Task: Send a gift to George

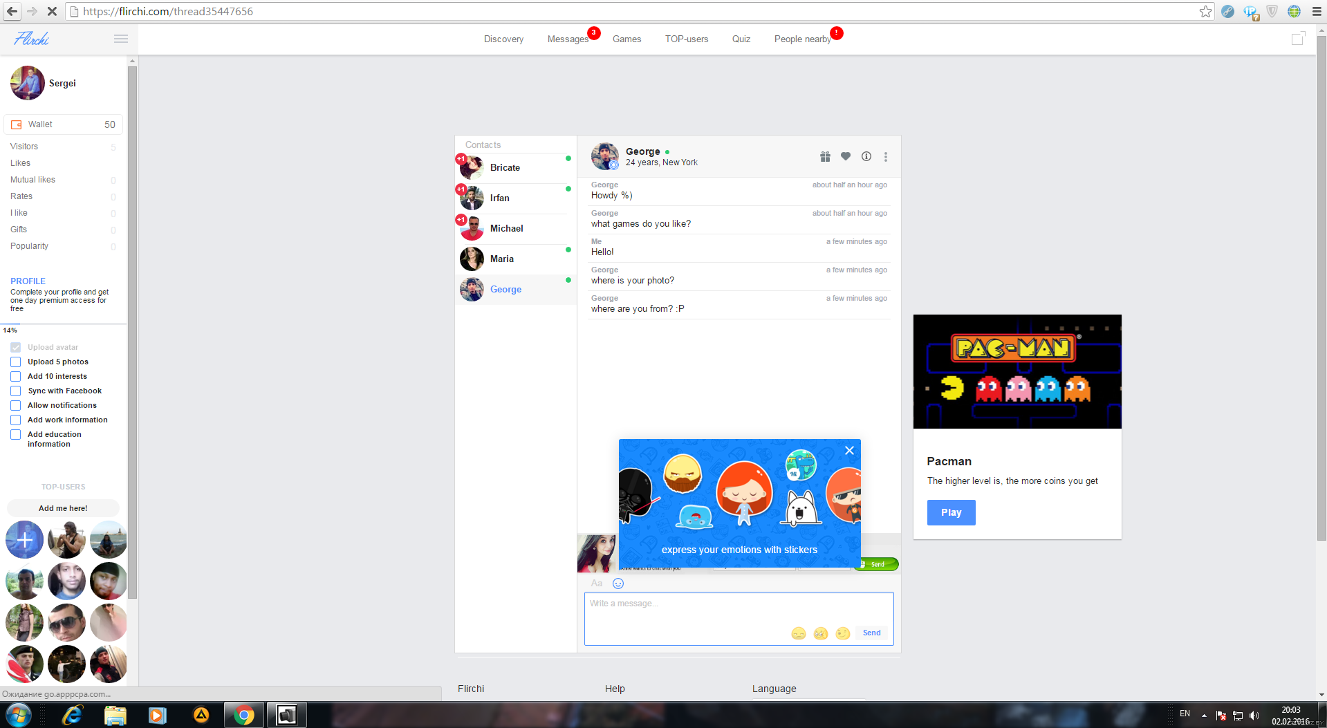Action: coord(825,157)
